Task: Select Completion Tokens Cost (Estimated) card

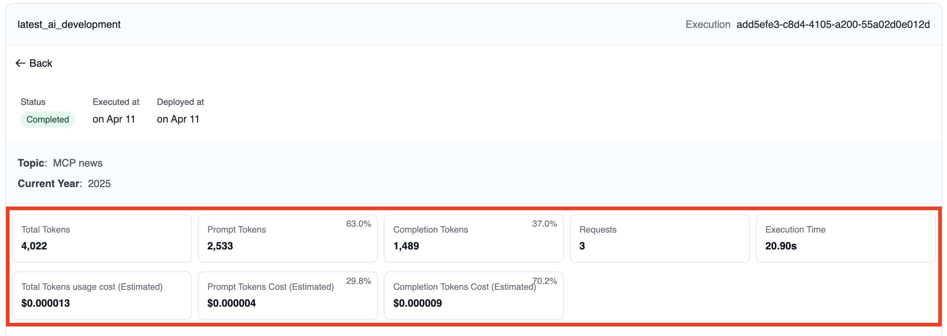Action: [x=473, y=296]
